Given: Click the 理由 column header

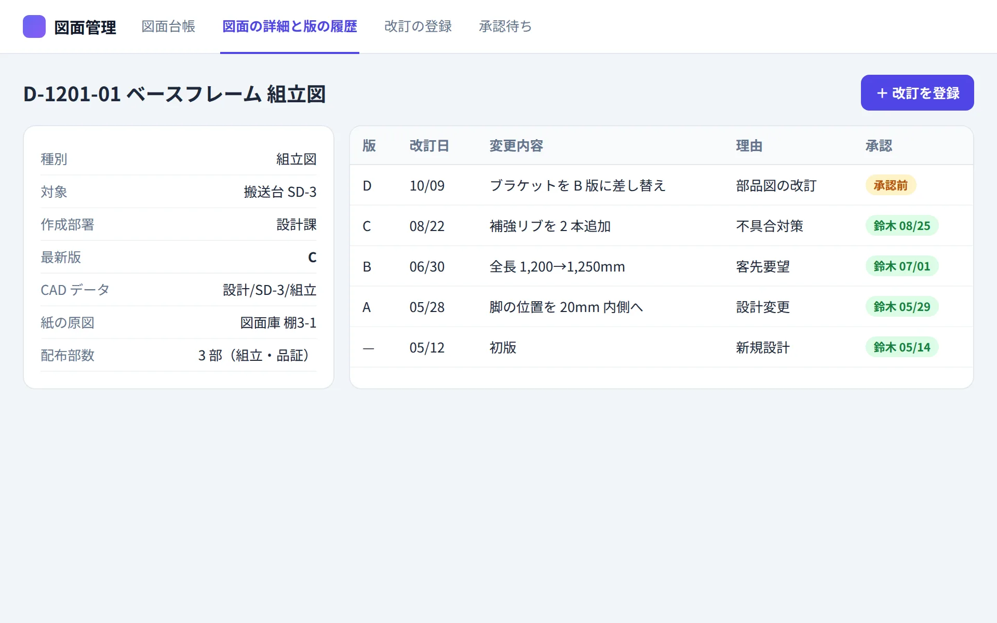Looking at the screenshot, I should tap(749, 146).
